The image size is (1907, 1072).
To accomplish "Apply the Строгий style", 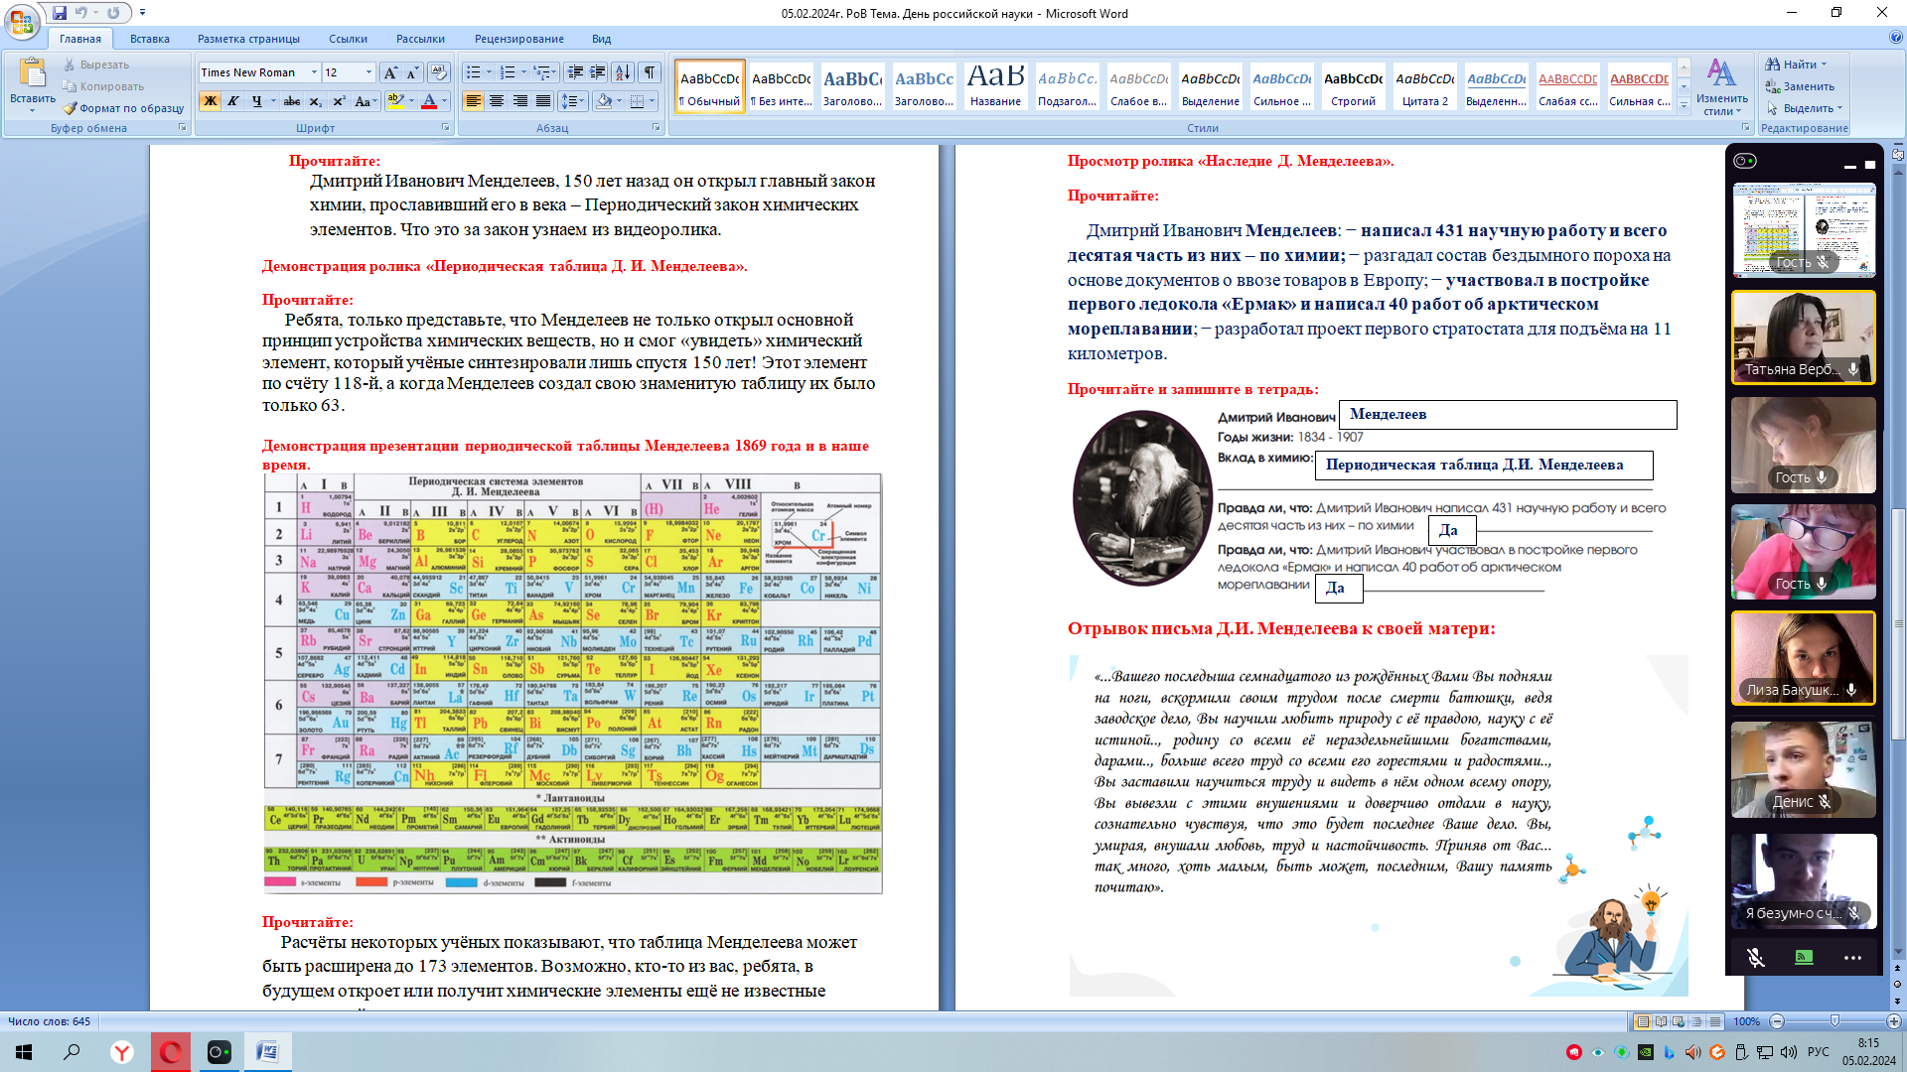I will click(1354, 86).
